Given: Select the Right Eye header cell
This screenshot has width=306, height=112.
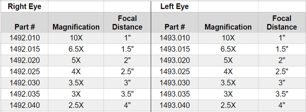Looking at the screenshot, I should 24,7.
